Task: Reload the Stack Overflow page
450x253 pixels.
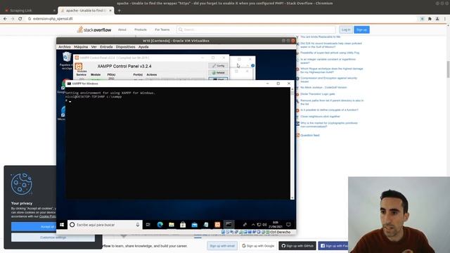Action: point(20,19)
